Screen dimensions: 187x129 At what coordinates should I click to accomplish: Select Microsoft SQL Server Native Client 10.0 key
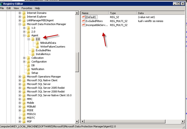(49, 95)
